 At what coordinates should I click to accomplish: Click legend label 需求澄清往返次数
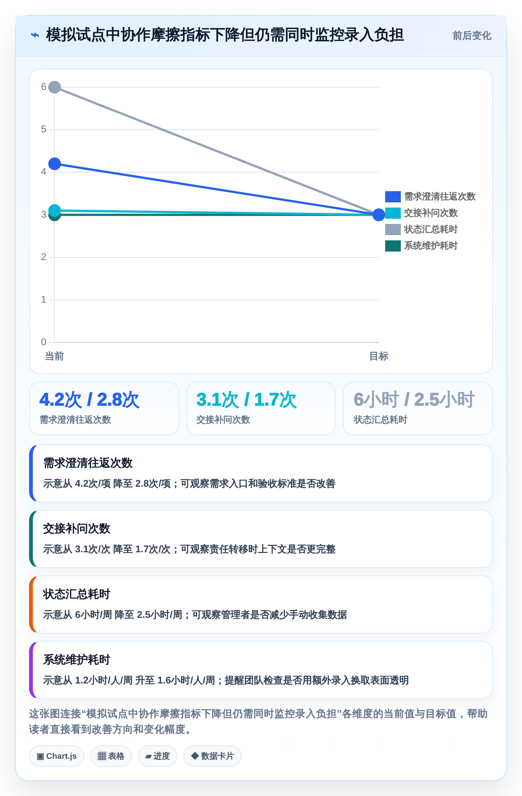click(x=440, y=196)
